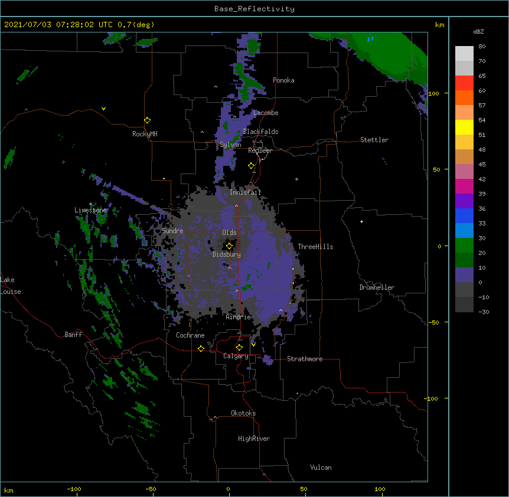Click the -100 tick label on bottom axis
The image size is (509, 497).
point(74,489)
